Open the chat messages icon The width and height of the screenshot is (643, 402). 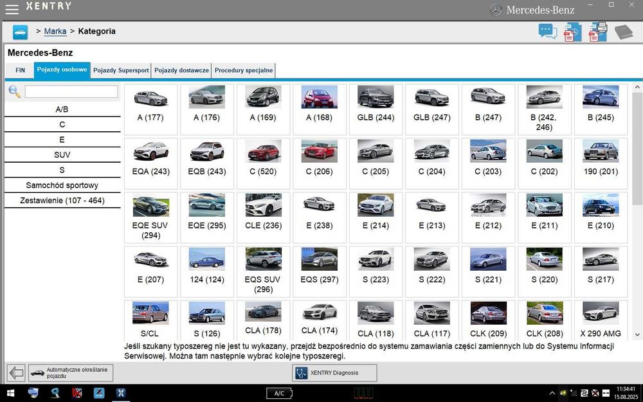[x=547, y=32]
